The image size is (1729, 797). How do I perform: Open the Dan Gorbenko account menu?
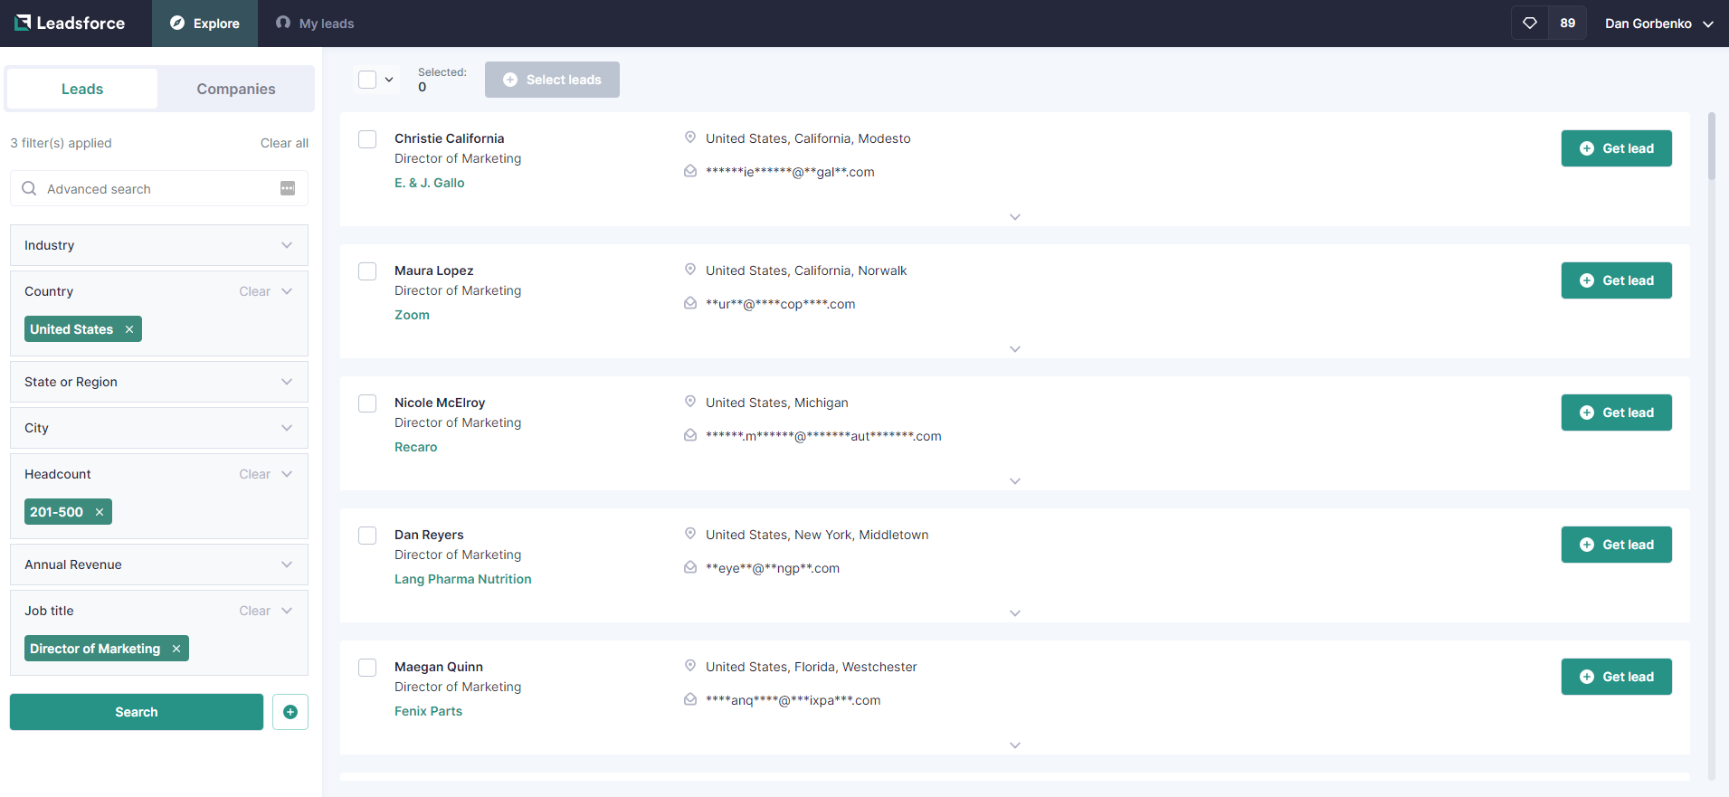point(1659,24)
